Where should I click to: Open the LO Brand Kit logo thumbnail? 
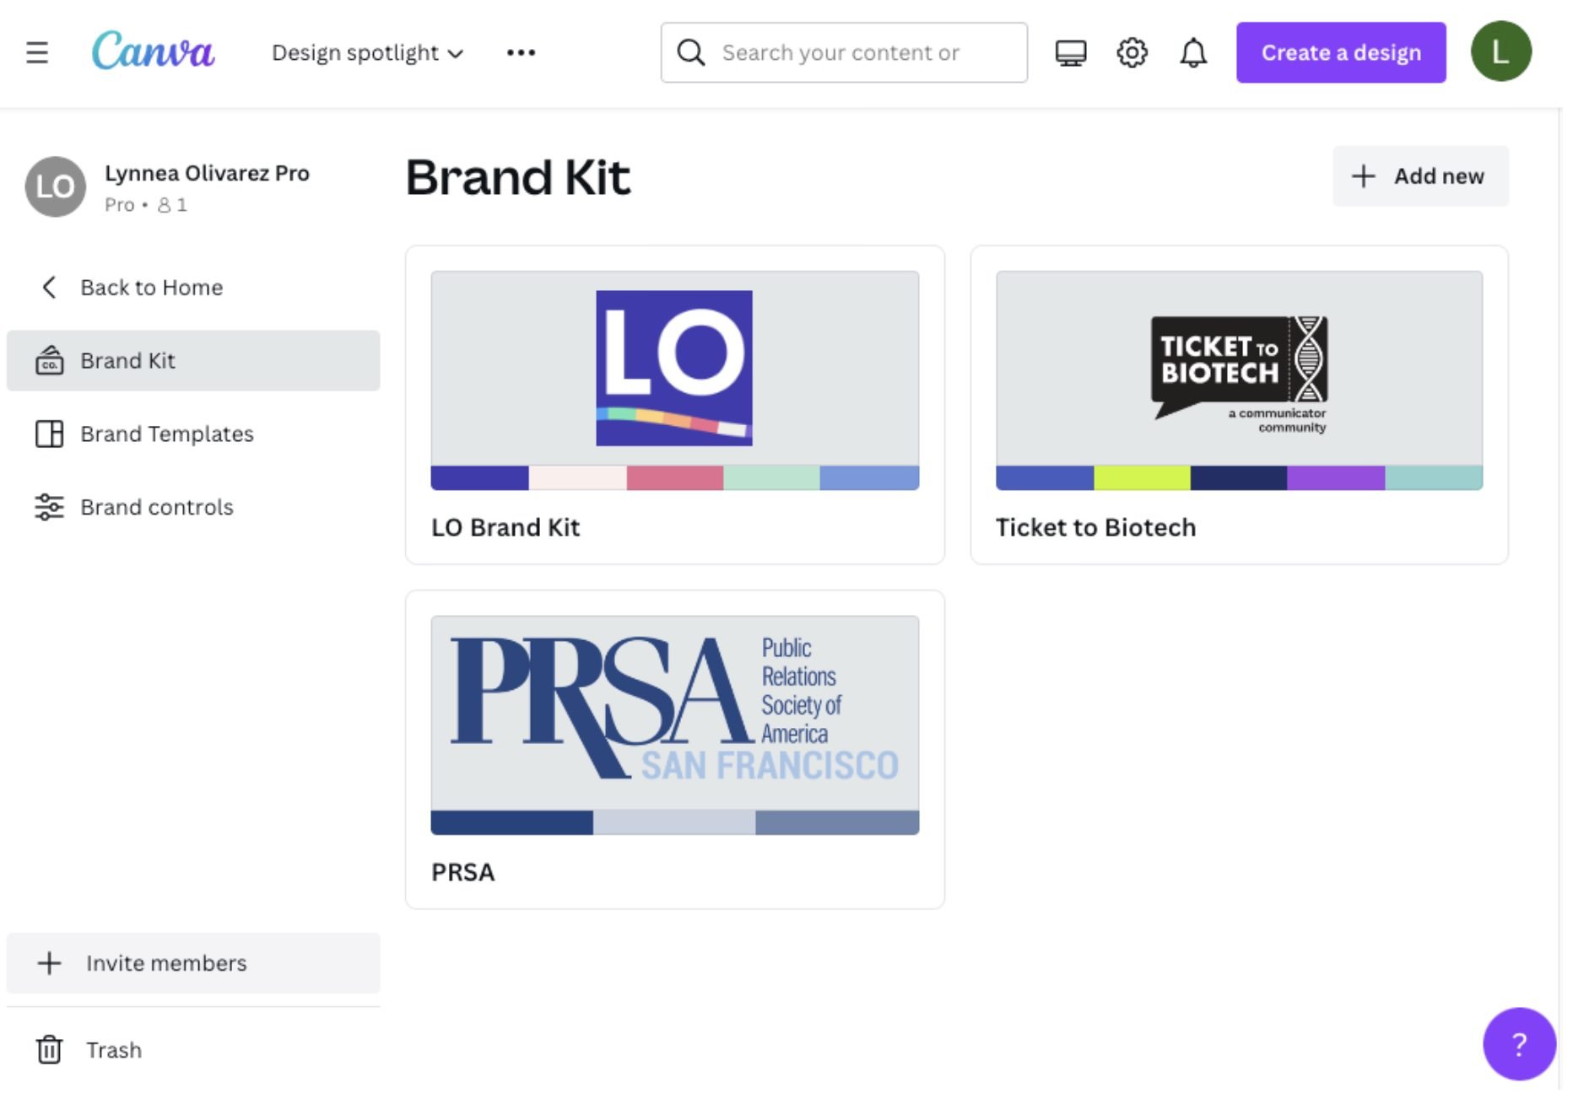coord(674,369)
